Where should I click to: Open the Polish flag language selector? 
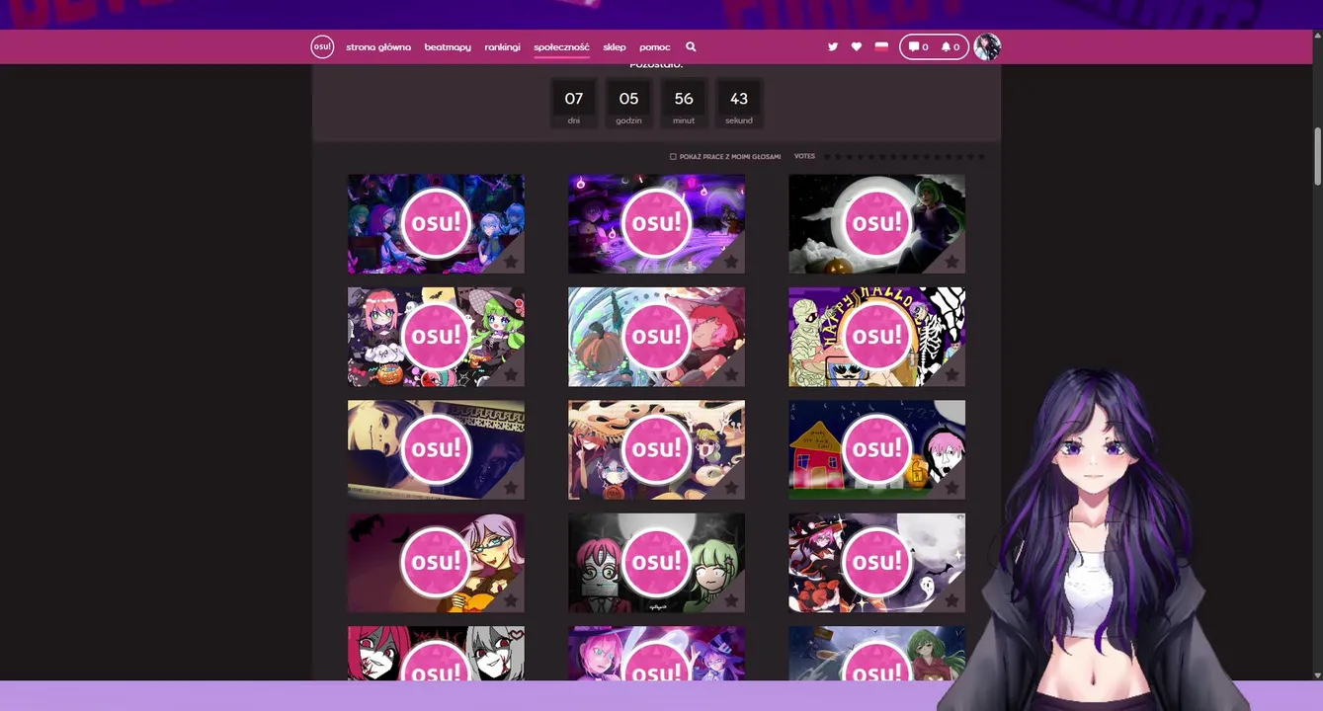[x=881, y=46]
